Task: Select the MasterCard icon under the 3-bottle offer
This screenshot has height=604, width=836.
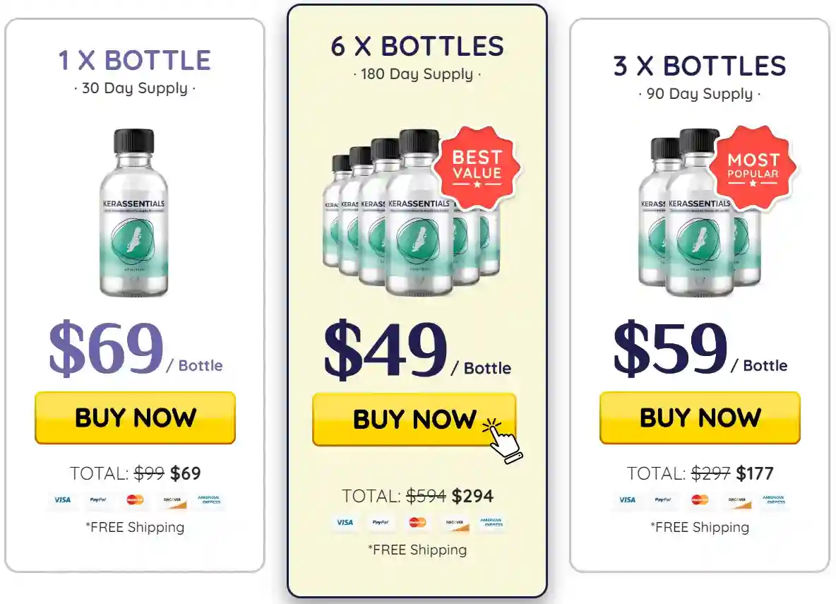Action: coord(699,500)
